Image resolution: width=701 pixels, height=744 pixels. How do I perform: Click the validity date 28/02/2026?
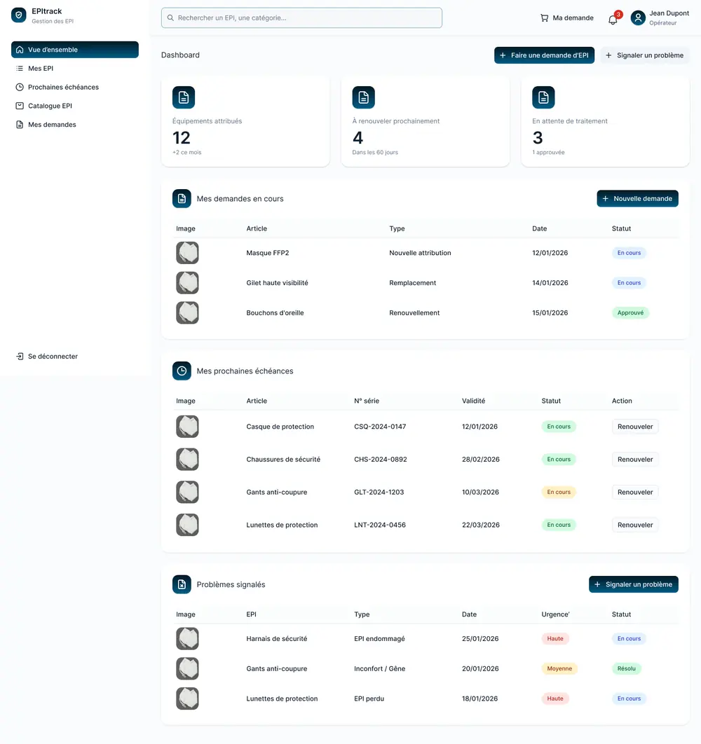point(481,460)
